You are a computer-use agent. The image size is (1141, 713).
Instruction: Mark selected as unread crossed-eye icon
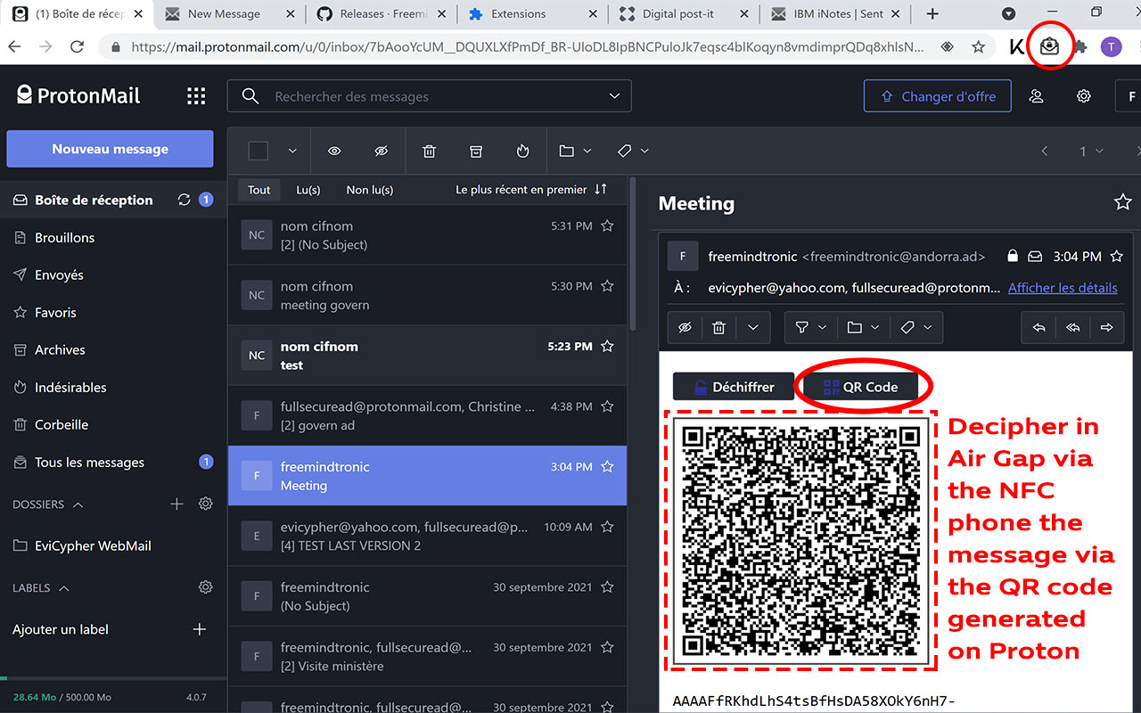[382, 152]
